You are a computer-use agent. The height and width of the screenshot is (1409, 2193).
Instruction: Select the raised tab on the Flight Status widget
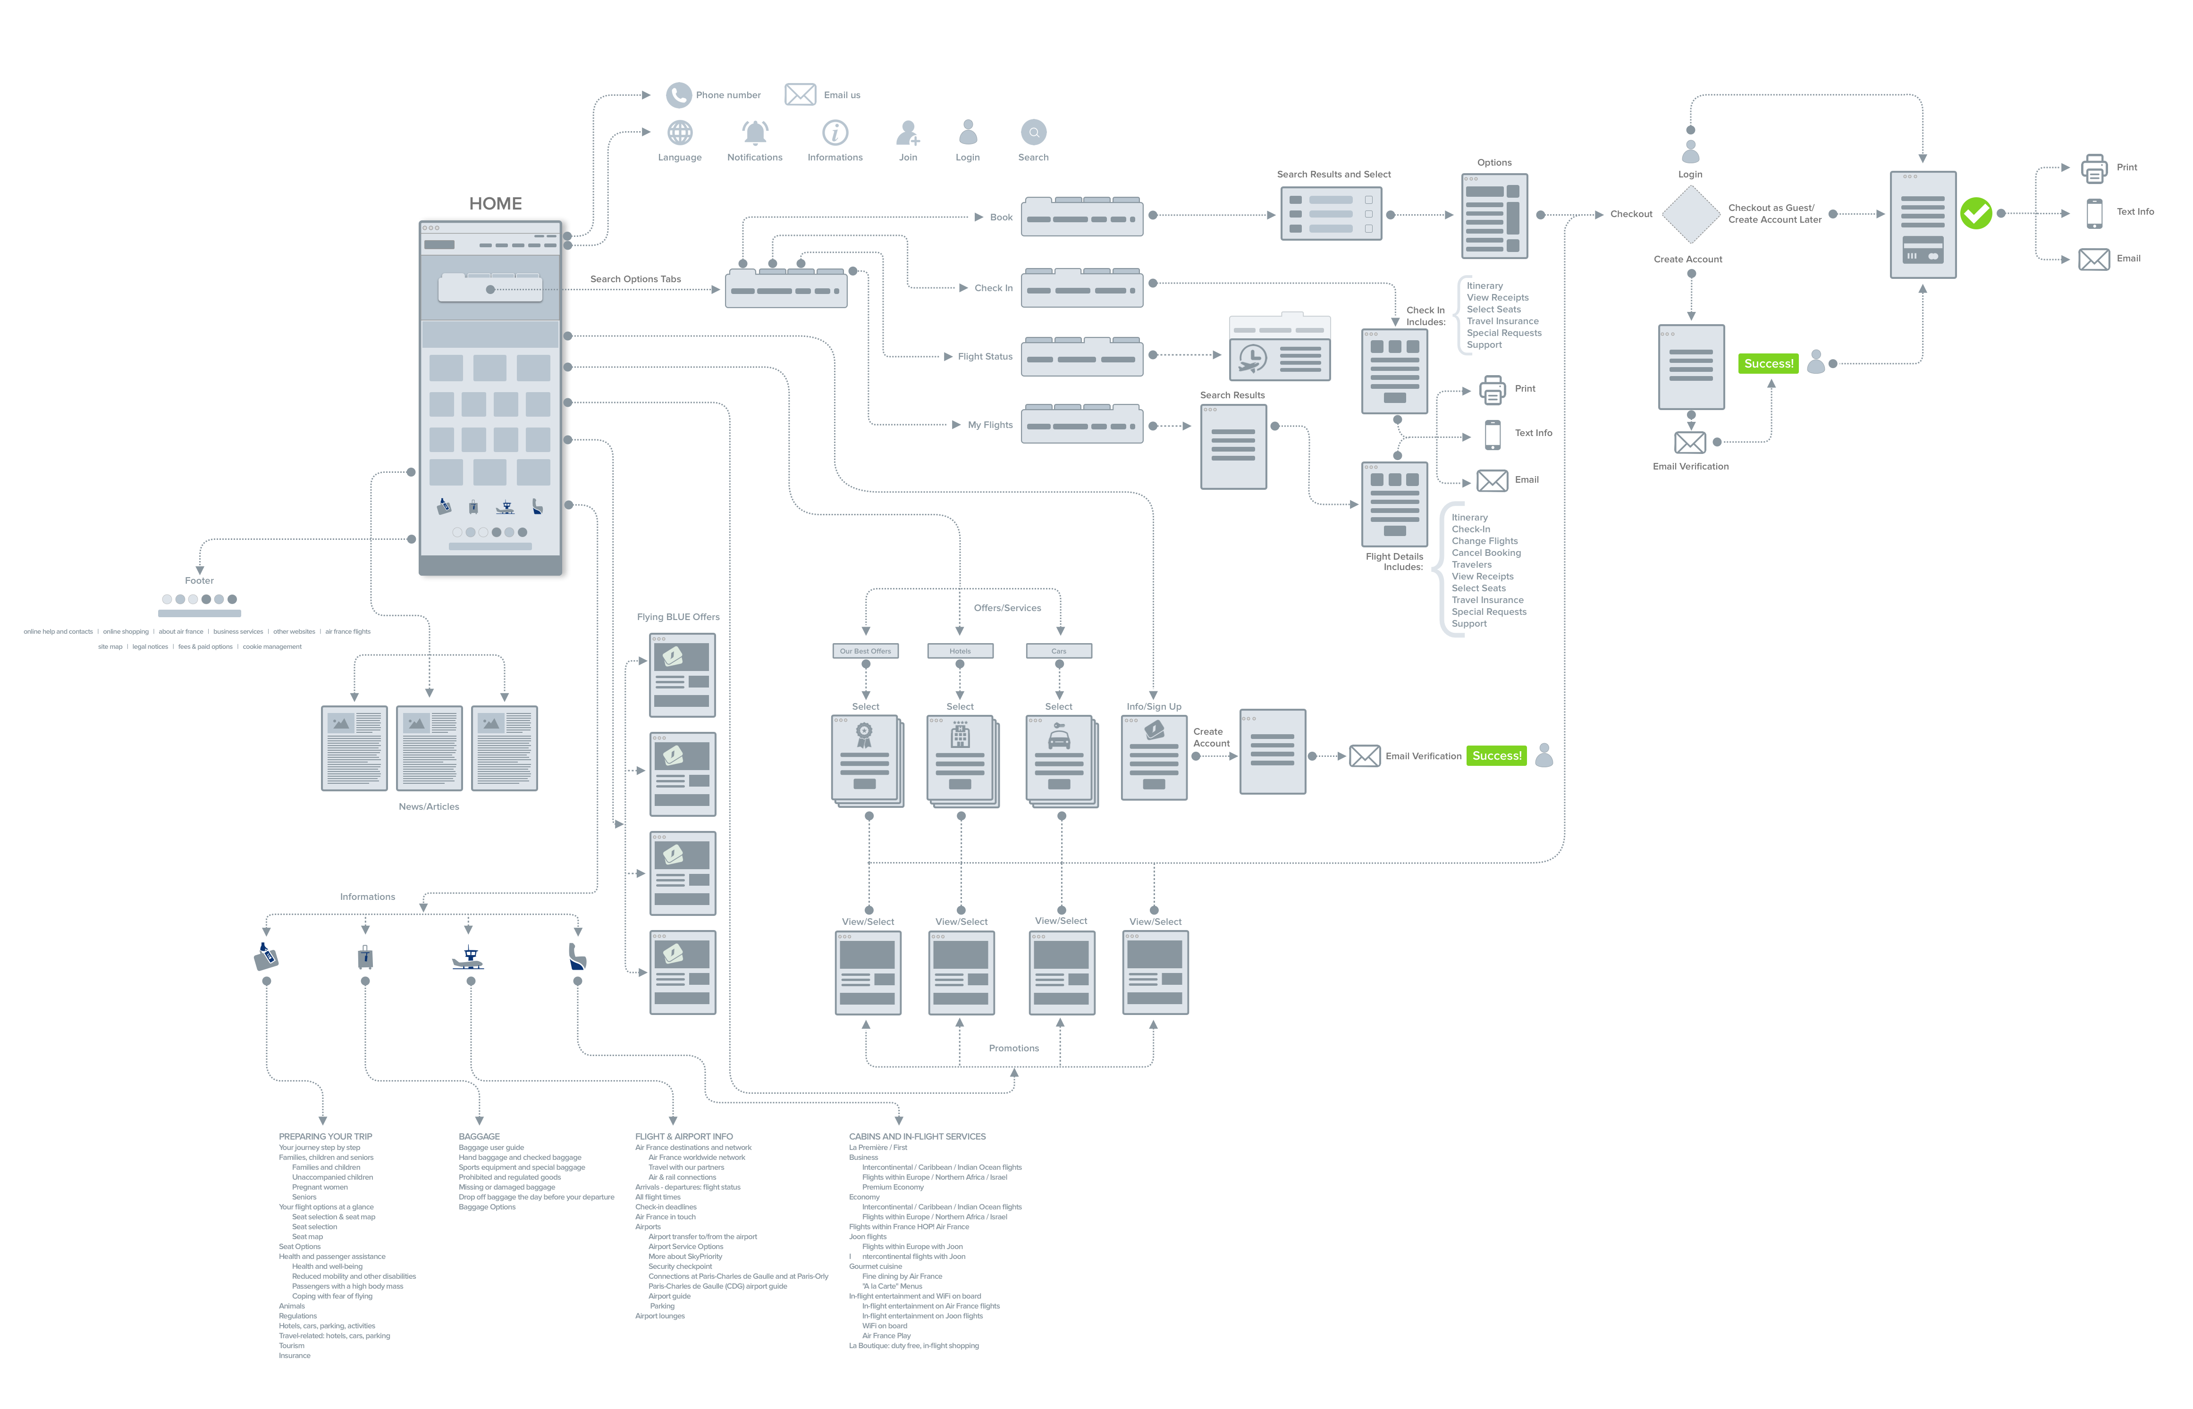click(x=1096, y=341)
